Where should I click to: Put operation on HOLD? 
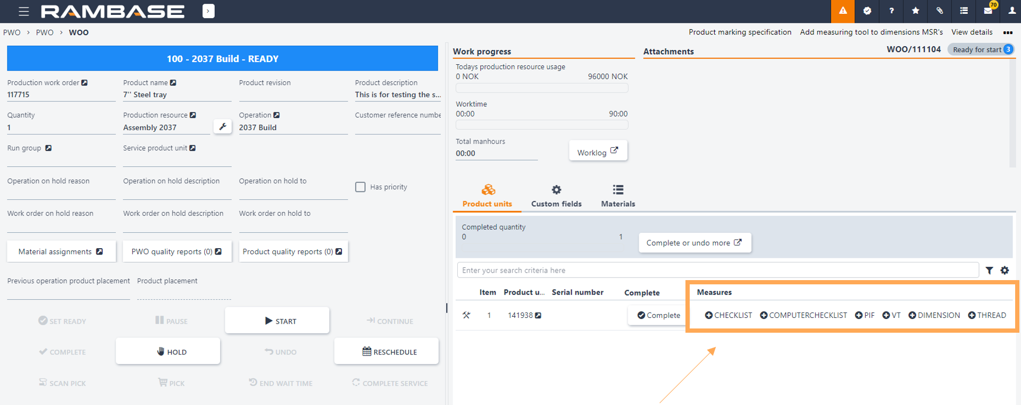[168, 351]
